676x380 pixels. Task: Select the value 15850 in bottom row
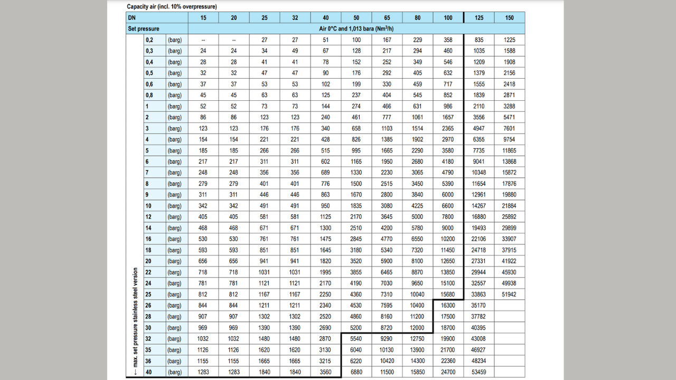(x=418, y=372)
